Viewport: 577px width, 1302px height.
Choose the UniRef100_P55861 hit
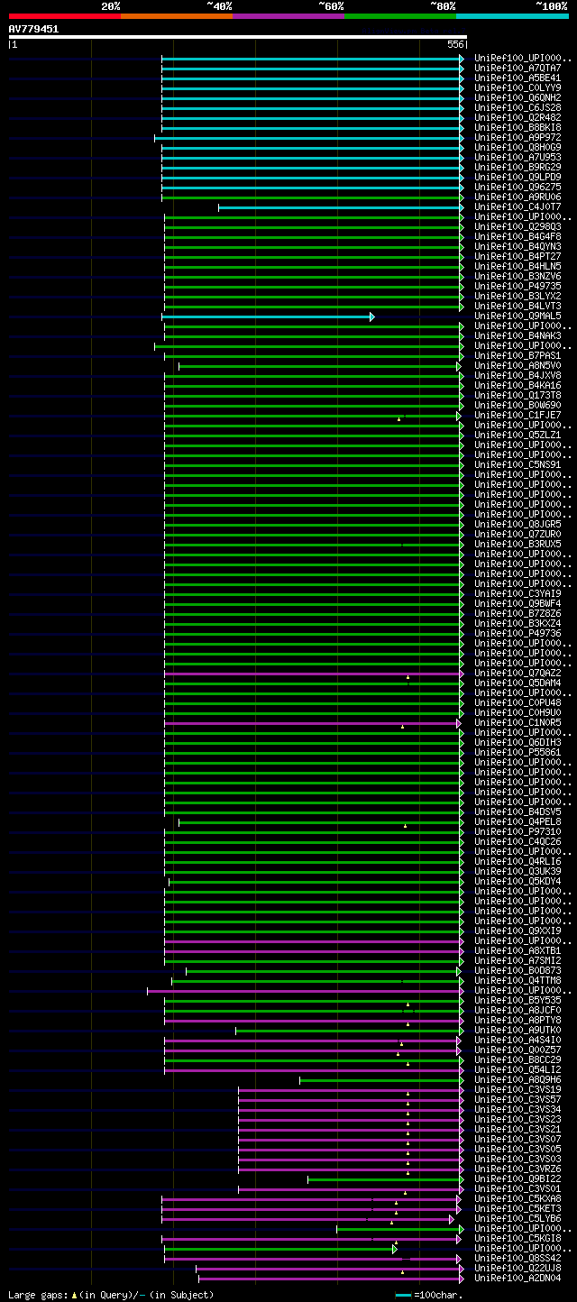pos(517,753)
